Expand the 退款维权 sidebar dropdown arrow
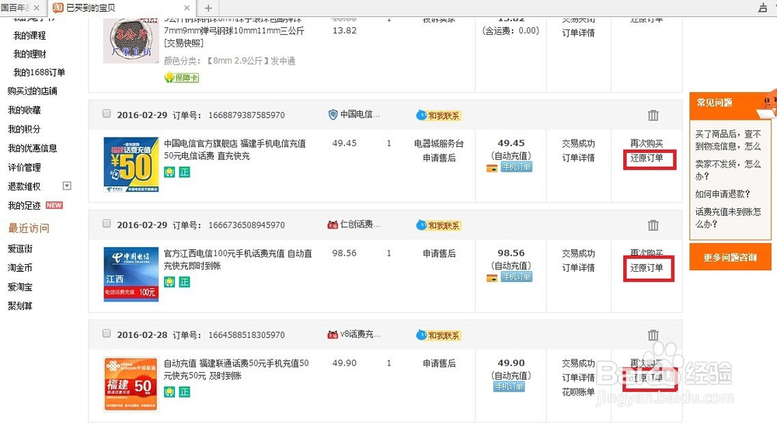777x424 pixels. pos(67,186)
